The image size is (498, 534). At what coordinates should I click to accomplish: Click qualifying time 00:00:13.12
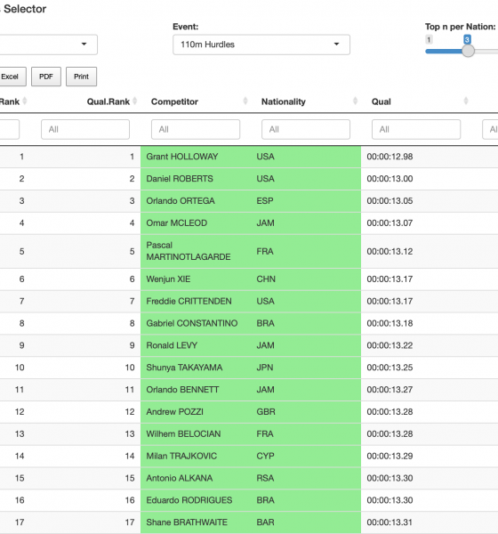click(390, 252)
